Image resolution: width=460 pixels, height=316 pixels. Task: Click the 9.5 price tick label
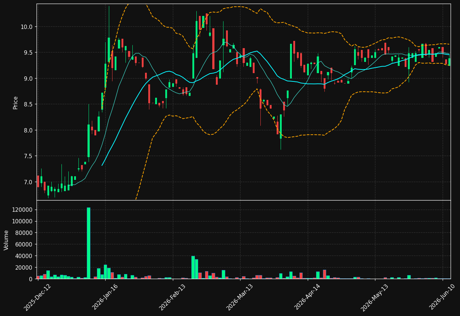point(27,52)
